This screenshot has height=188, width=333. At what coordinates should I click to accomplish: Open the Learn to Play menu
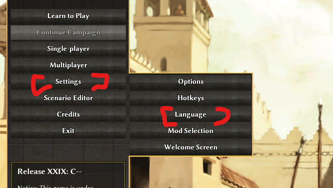pos(68,16)
